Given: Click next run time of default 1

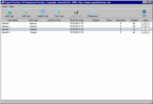Looking at the screenshot, I should pos(76,23).
